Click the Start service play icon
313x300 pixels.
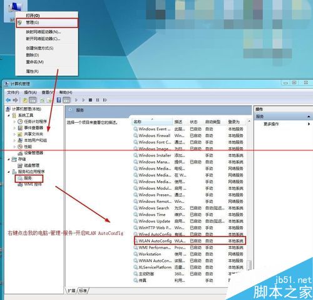point(76,100)
